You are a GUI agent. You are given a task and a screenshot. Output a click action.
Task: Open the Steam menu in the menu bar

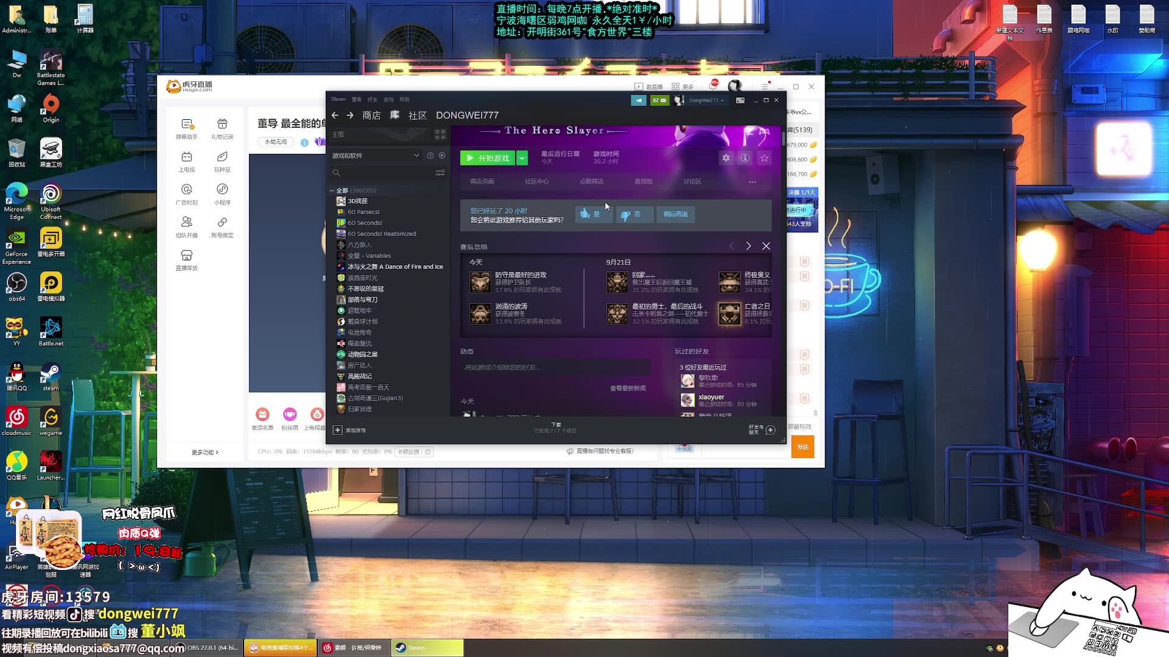pos(338,99)
